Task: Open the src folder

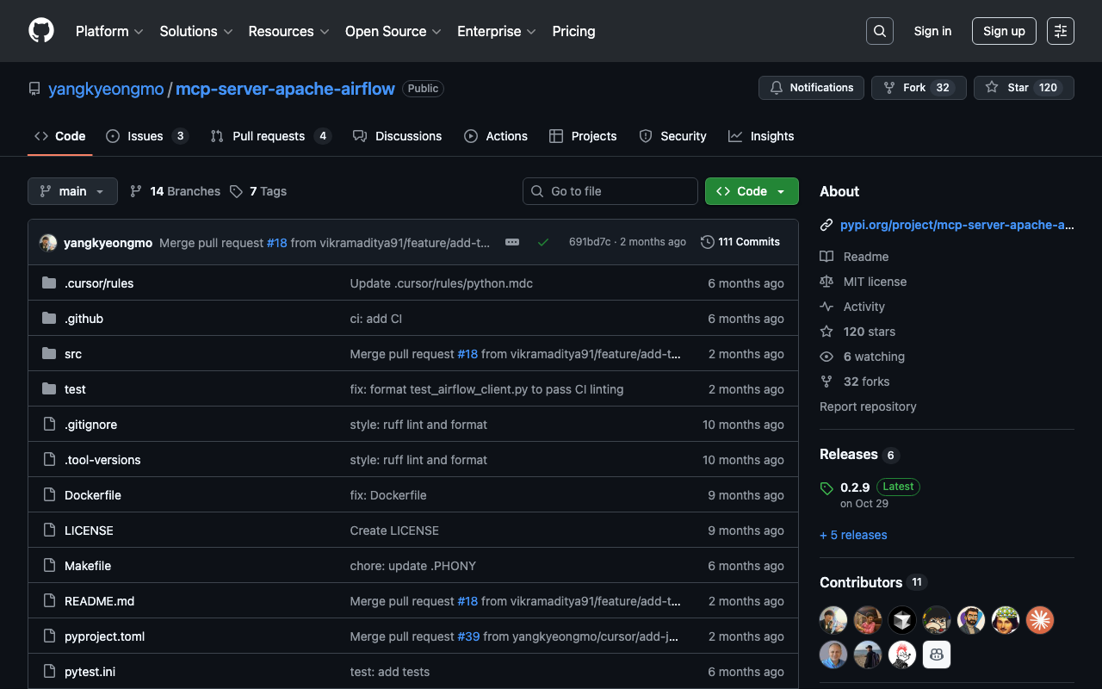Action: (x=73, y=354)
